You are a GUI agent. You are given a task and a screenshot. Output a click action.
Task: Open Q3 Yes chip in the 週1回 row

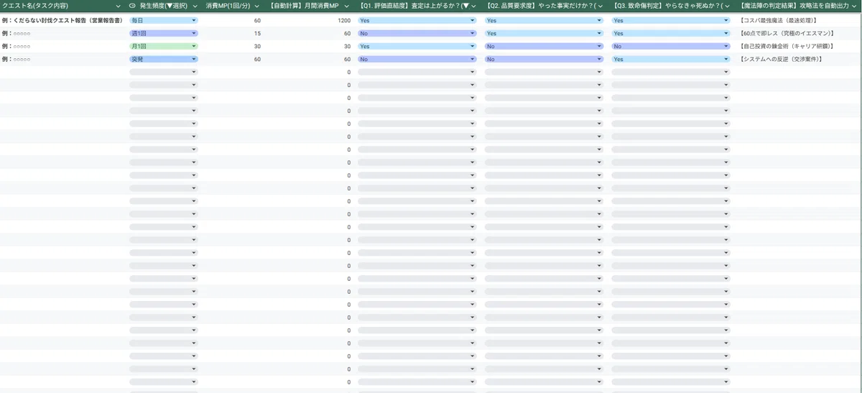[671, 33]
